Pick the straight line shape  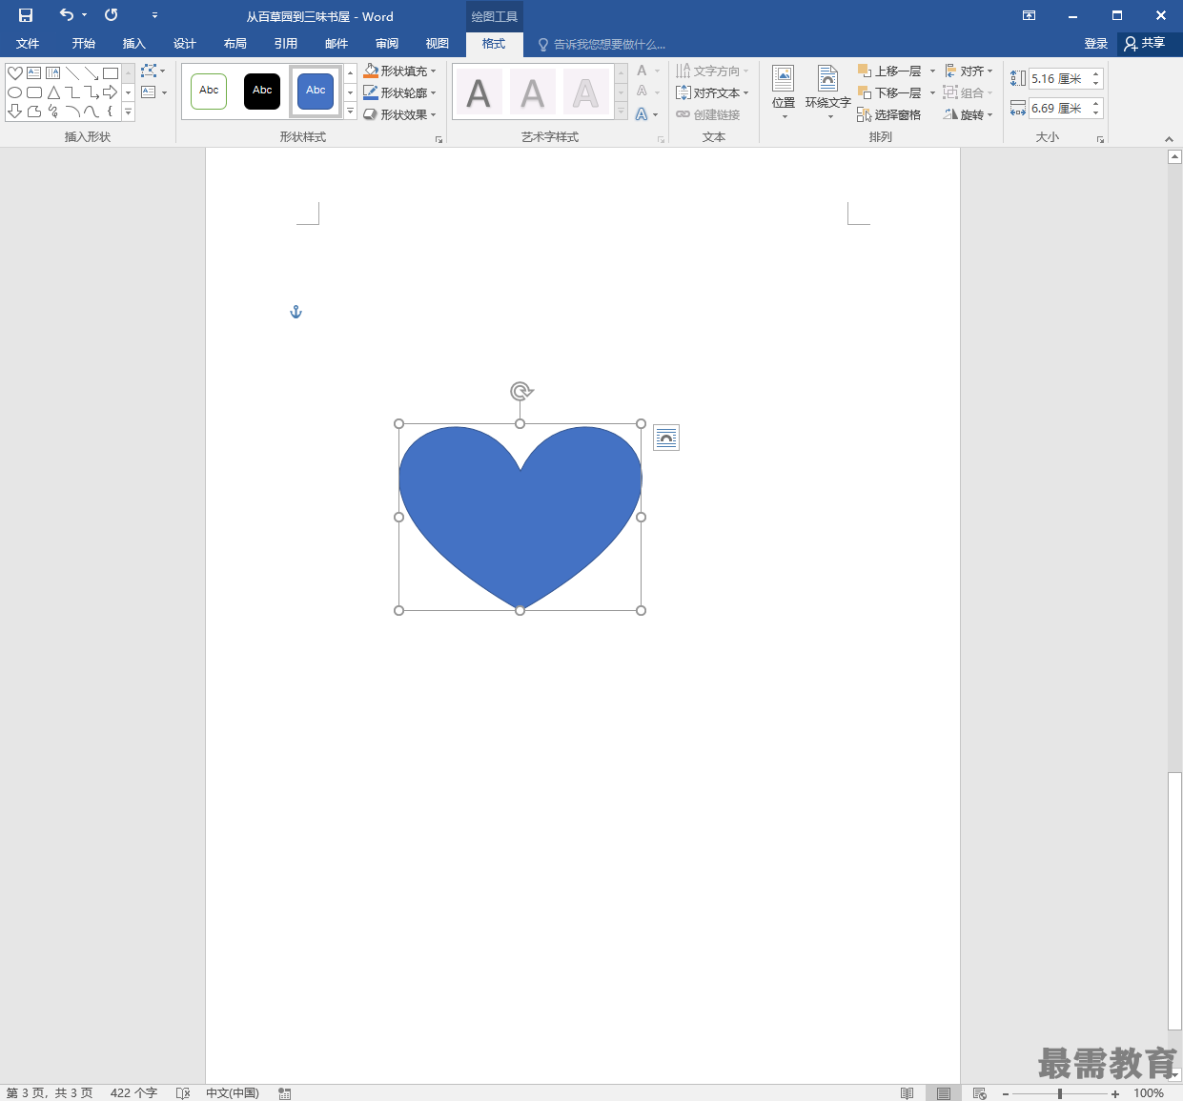pos(72,73)
